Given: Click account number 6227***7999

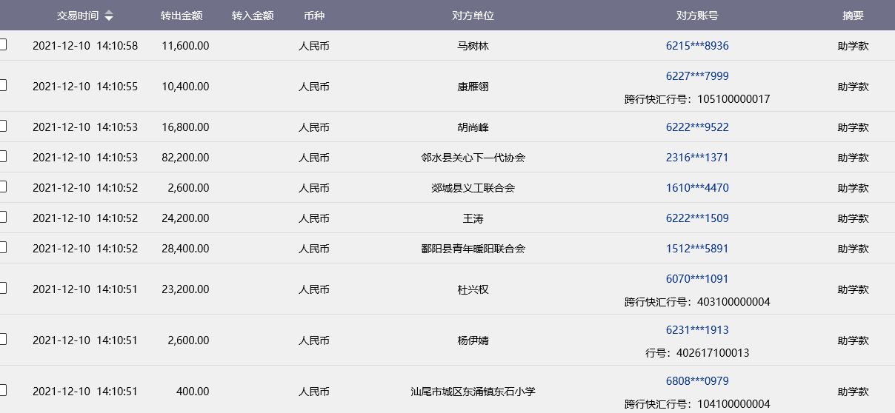Looking at the screenshot, I should [696, 75].
